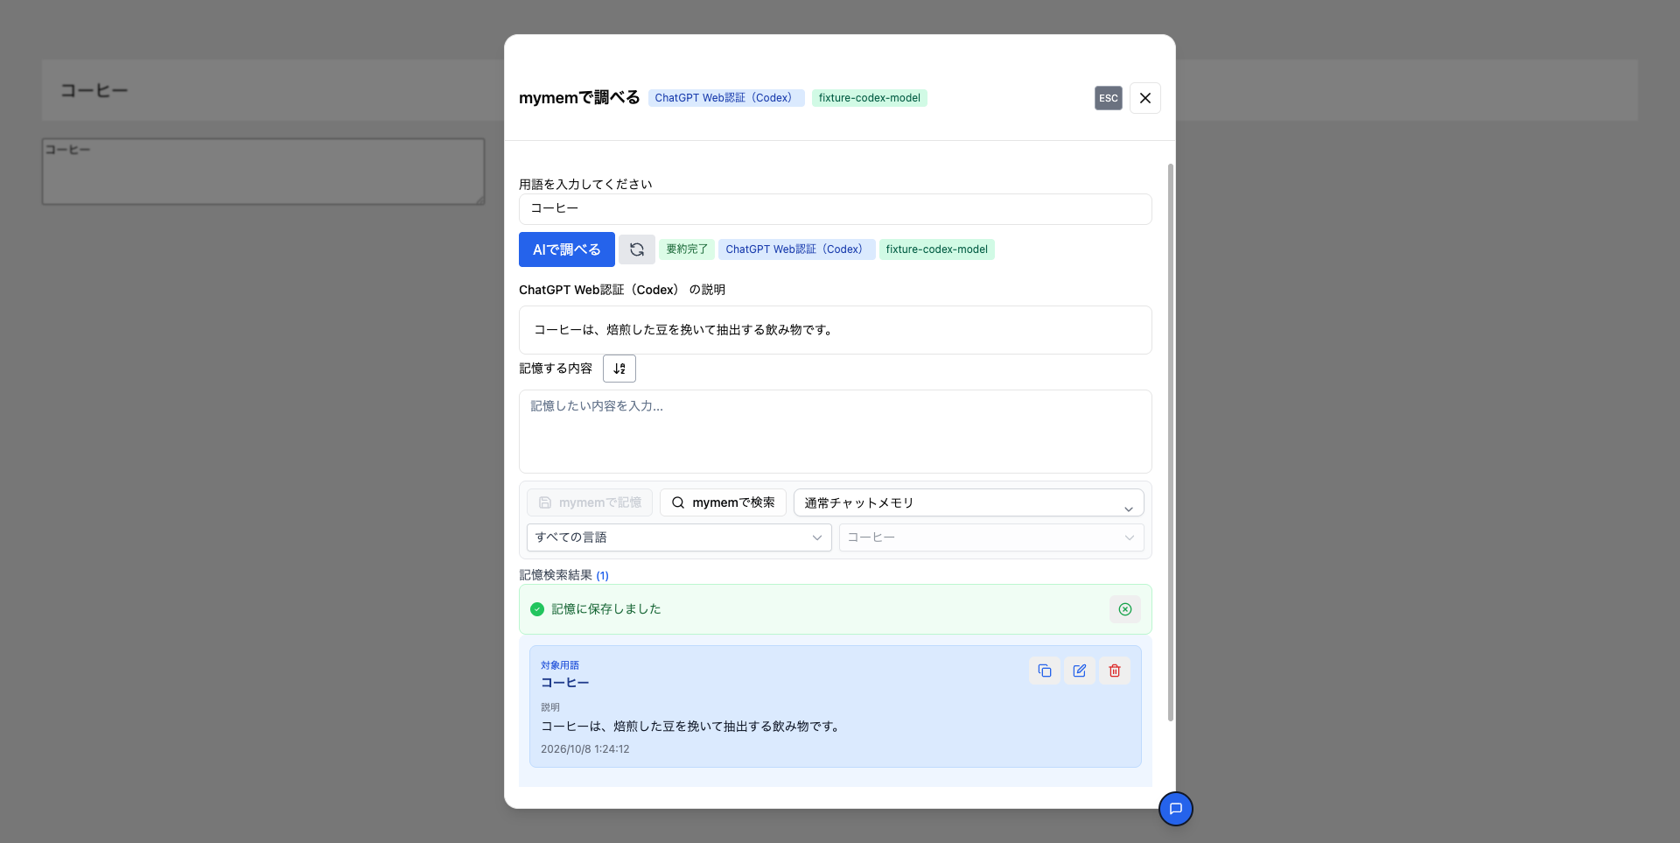Click the ESC badge button
The width and height of the screenshot is (1680, 843).
click(1109, 98)
